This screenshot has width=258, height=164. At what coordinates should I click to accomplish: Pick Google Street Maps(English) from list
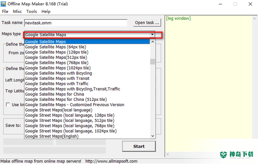[52, 136]
